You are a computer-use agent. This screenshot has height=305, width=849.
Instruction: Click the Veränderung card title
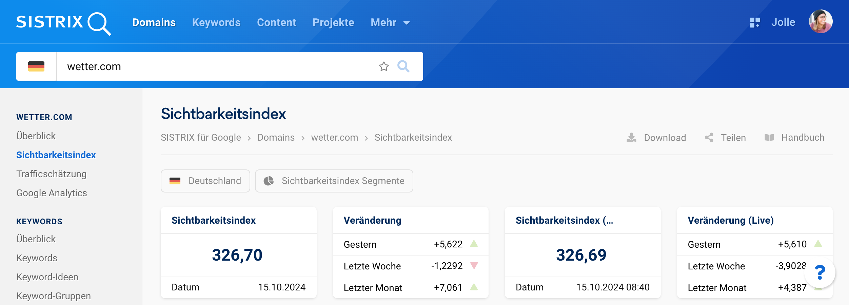(x=372, y=220)
